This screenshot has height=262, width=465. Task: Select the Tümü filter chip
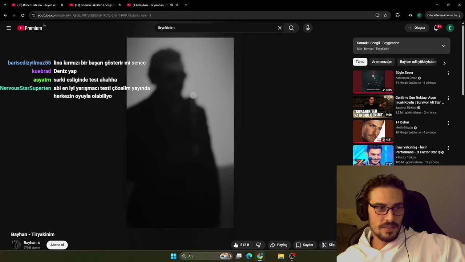(360, 62)
